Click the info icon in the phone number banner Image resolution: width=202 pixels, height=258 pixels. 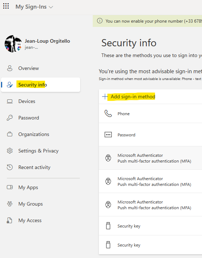100,21
